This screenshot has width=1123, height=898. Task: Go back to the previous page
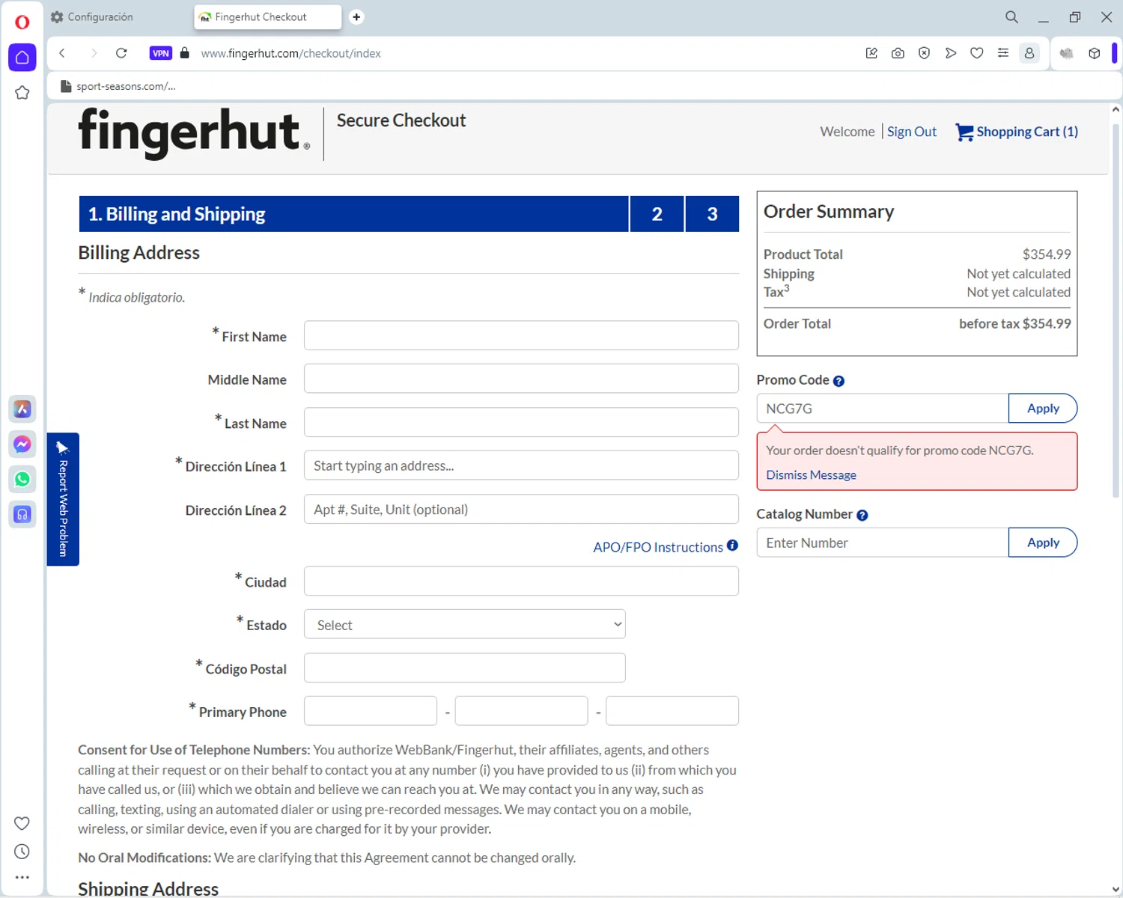tap(63, 53)
